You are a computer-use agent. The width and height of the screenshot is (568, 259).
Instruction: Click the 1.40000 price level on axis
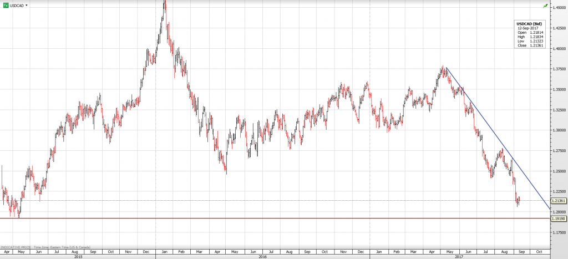pyautogui.click(x=558, y=49)
